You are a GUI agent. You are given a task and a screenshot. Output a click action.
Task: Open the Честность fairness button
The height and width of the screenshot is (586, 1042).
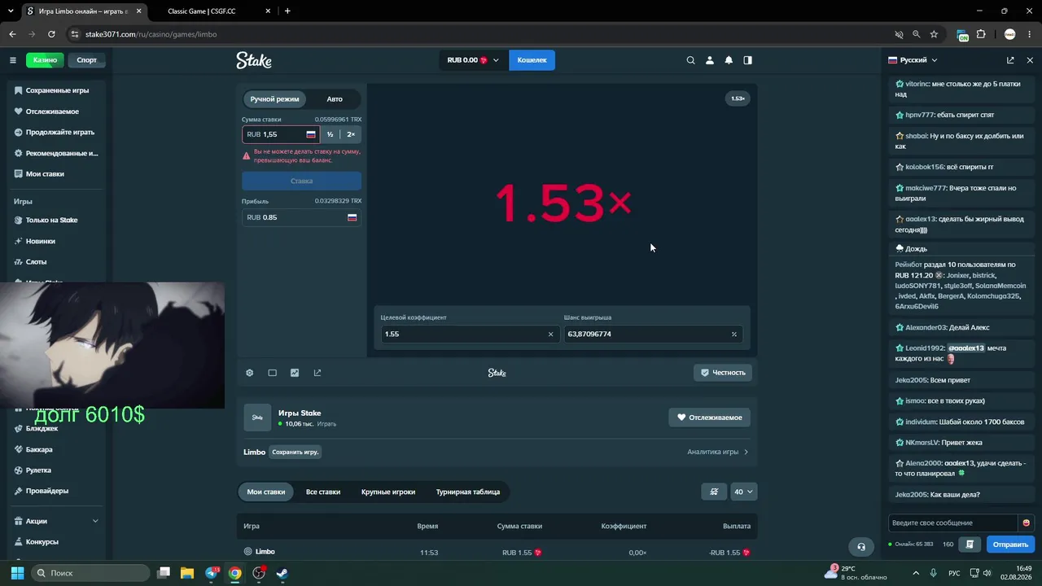click(723, 373)
